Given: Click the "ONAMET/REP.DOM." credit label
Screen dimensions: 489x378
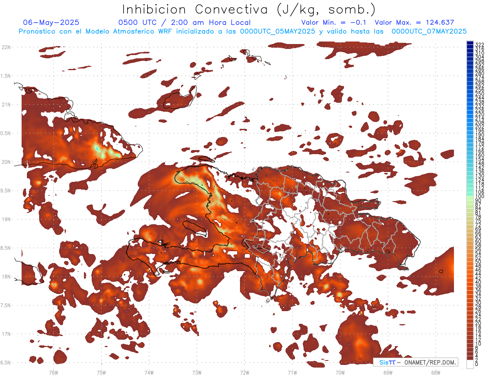Looking at the screenshot, I should [430, 363].
